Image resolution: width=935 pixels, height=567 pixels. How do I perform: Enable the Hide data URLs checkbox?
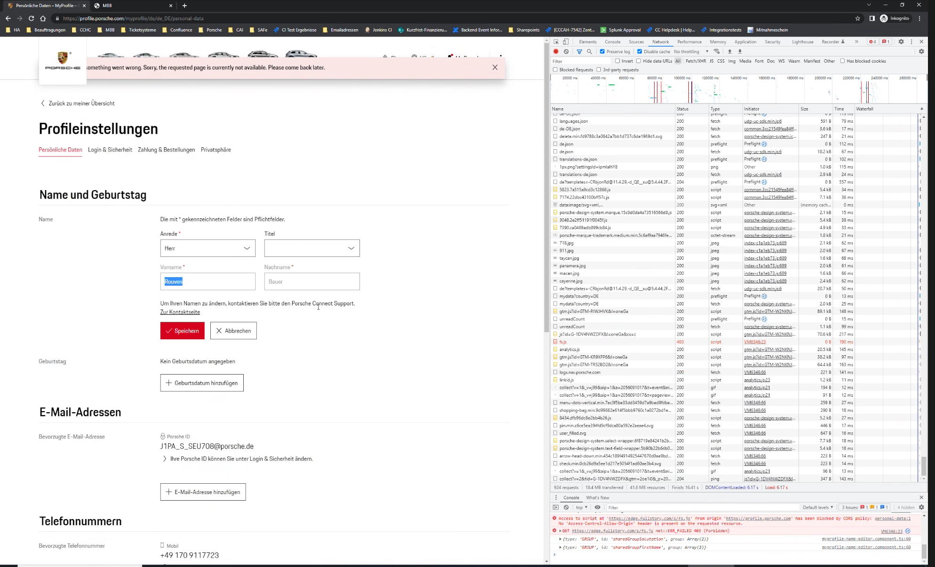point(639,61)
